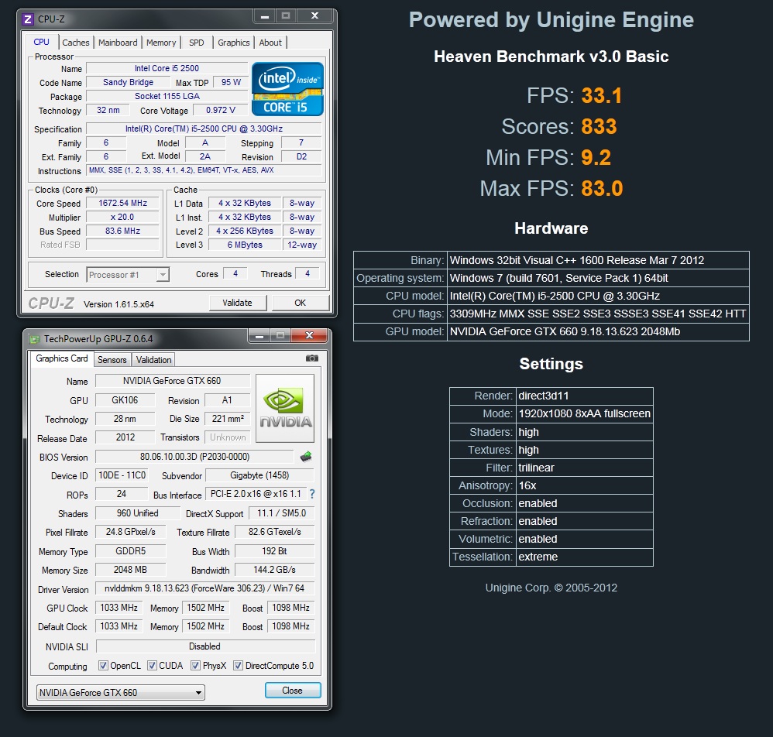Click the Shaders value 960 Unified
The image size is (773, 737).
click(x=138, y=512)
